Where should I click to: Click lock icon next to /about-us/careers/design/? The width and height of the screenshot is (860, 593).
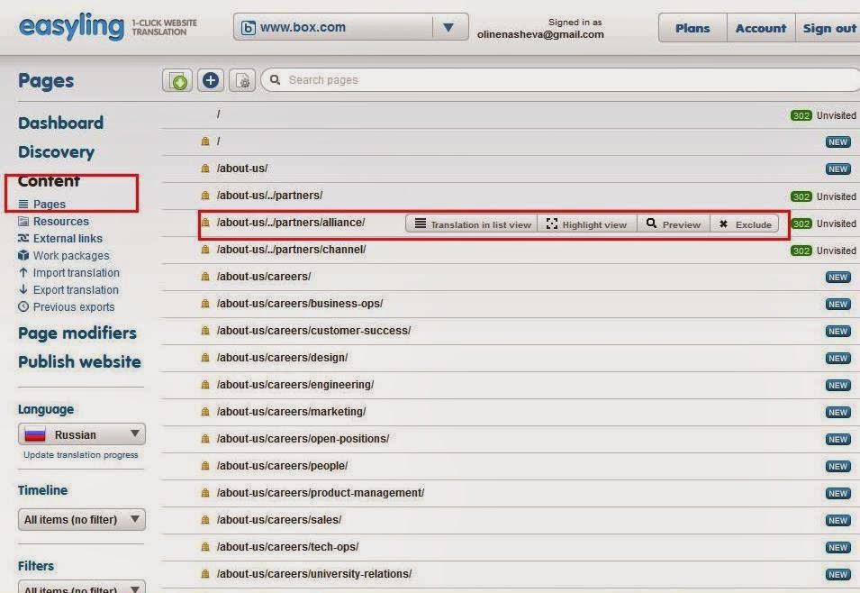tap(205, 358)
